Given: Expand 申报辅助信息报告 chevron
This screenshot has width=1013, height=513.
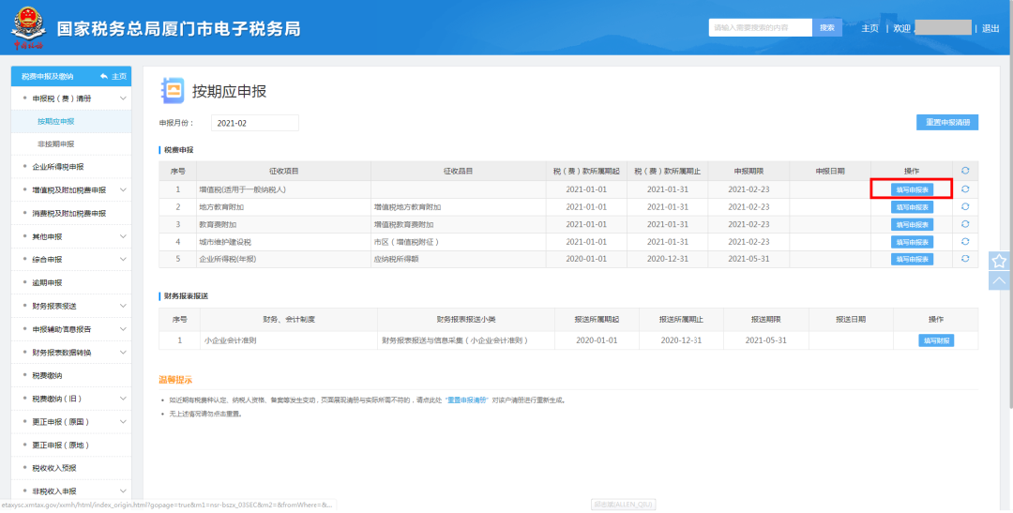Looking at the screenshot, I should (123, 329).
